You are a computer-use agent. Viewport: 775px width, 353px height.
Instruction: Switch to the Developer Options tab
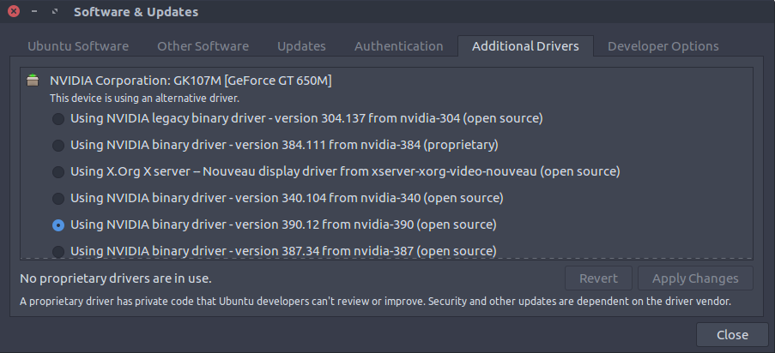[x=663, y=46]
